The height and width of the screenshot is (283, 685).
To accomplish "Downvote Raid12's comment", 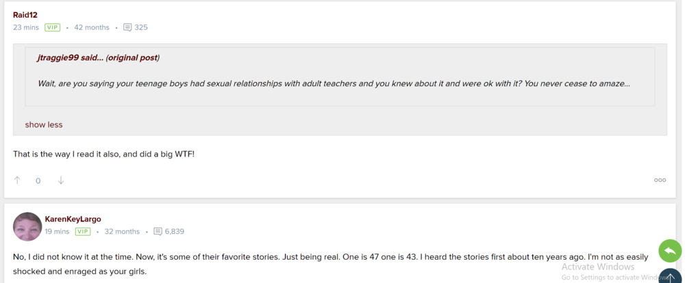I will [61, 180].
